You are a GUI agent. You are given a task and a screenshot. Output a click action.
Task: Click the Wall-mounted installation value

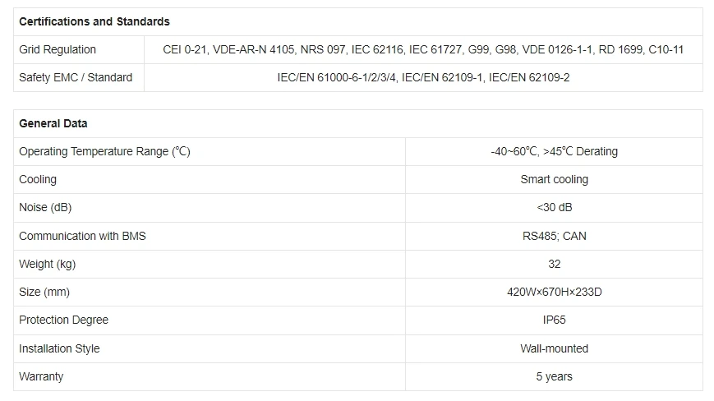pos(554,348)
